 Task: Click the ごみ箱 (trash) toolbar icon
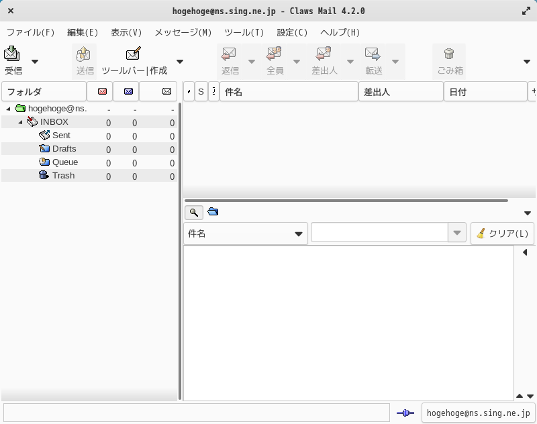[x=450, y=61]
